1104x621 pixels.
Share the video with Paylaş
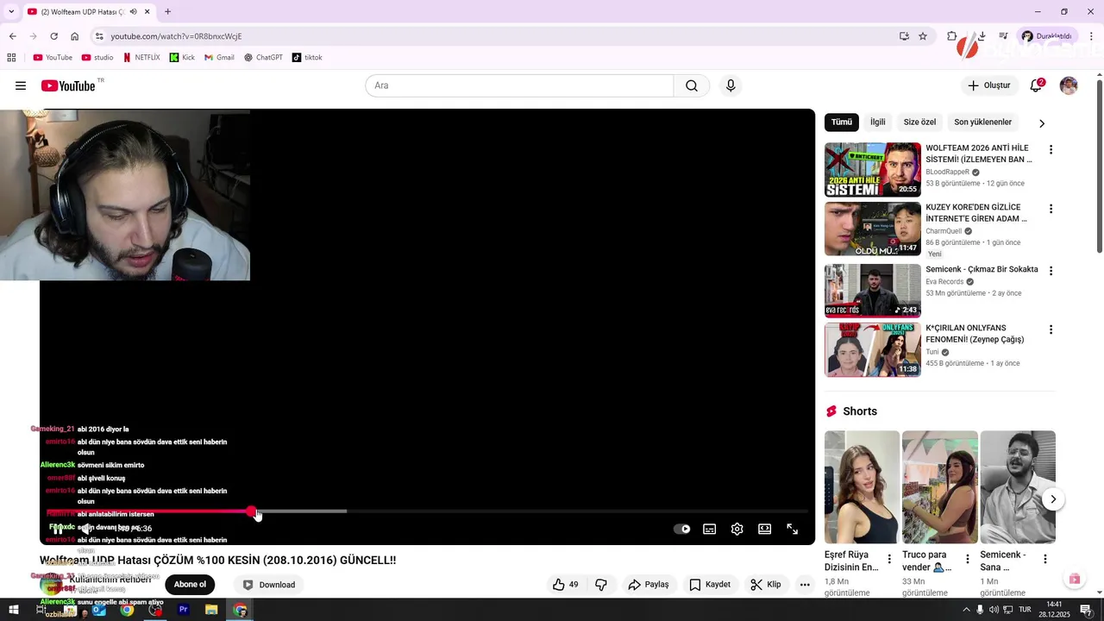pyautogui.click(x=649, y=585)
